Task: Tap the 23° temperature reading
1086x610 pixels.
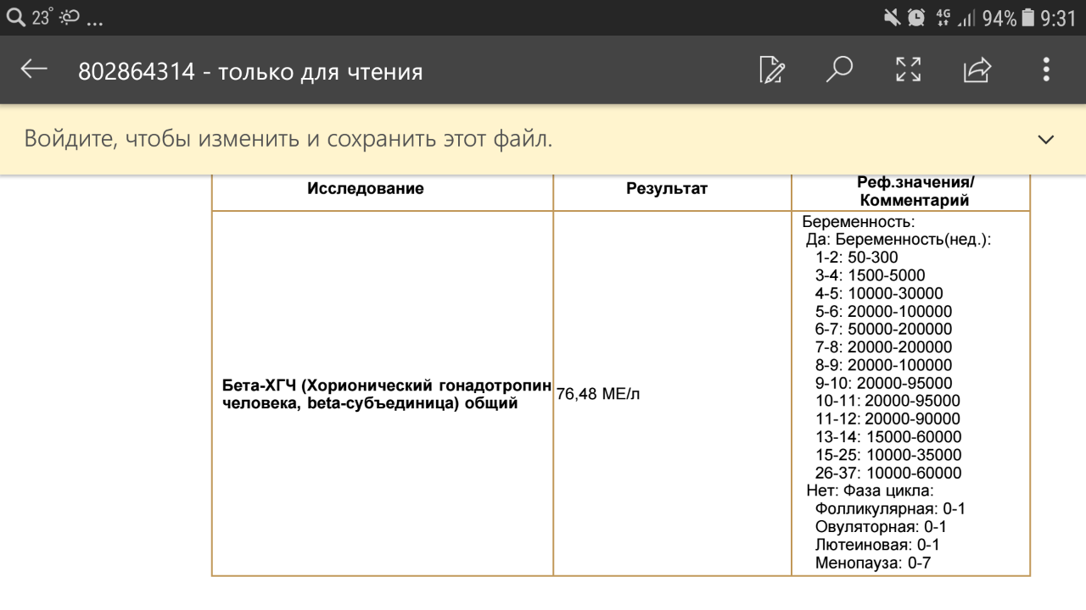Action: (x=42, y=17)
